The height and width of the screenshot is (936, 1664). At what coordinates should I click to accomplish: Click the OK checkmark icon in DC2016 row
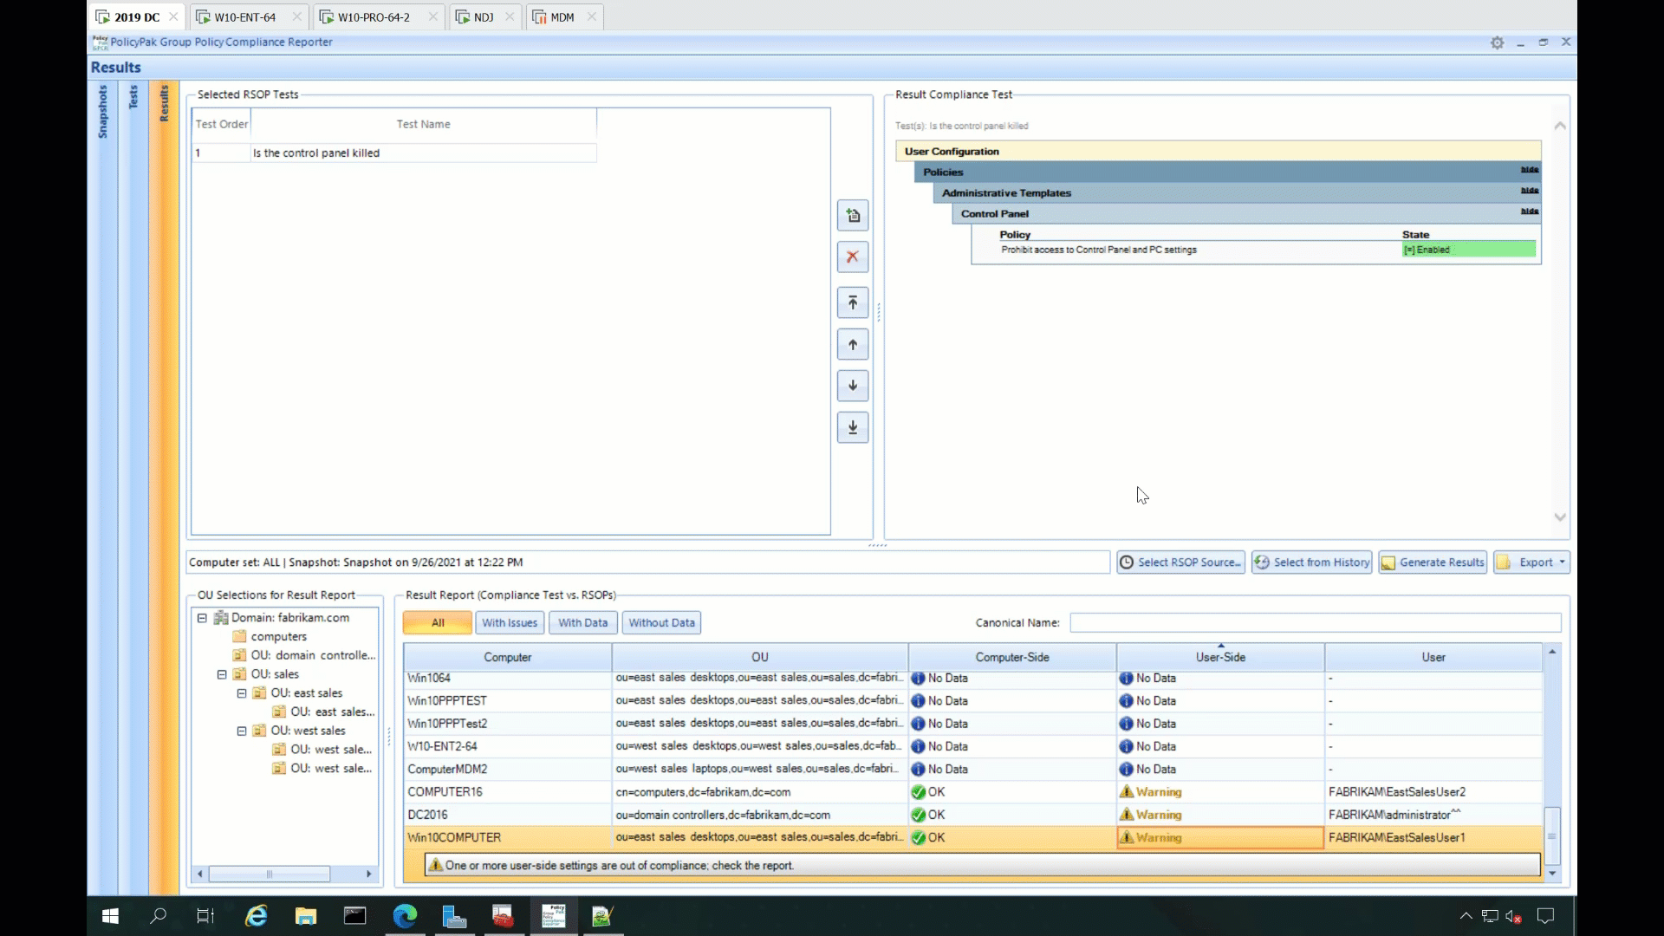pos(918,815)
